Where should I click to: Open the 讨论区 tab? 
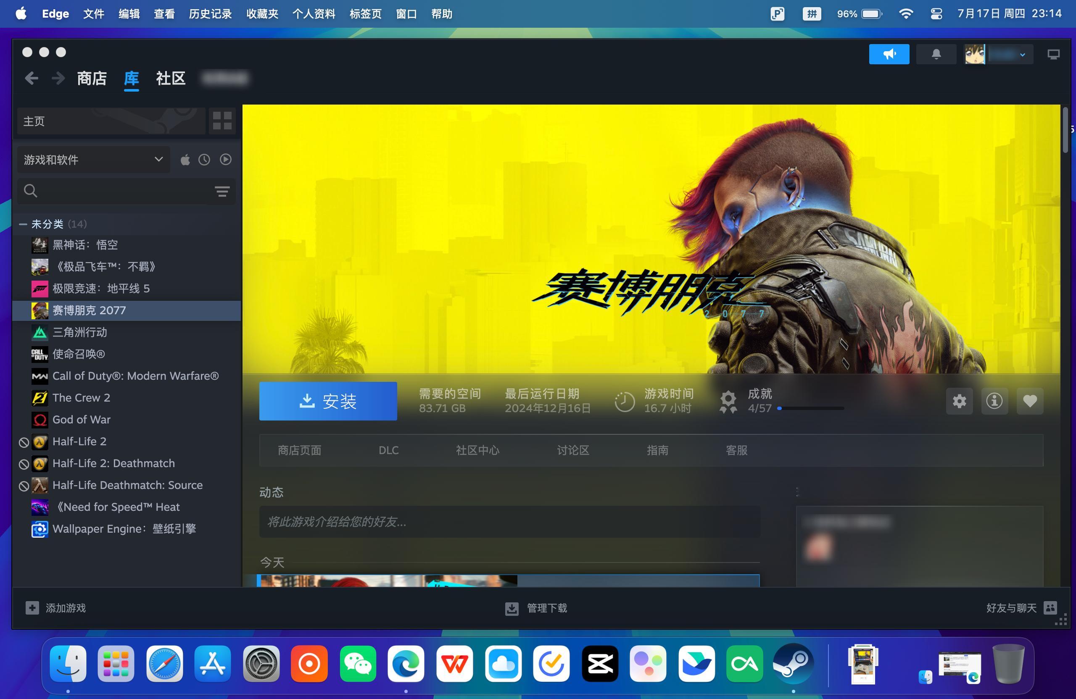pyautogui.click(x=573, y=450)
